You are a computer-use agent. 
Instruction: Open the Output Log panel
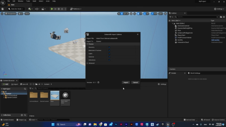click(21, 120)
